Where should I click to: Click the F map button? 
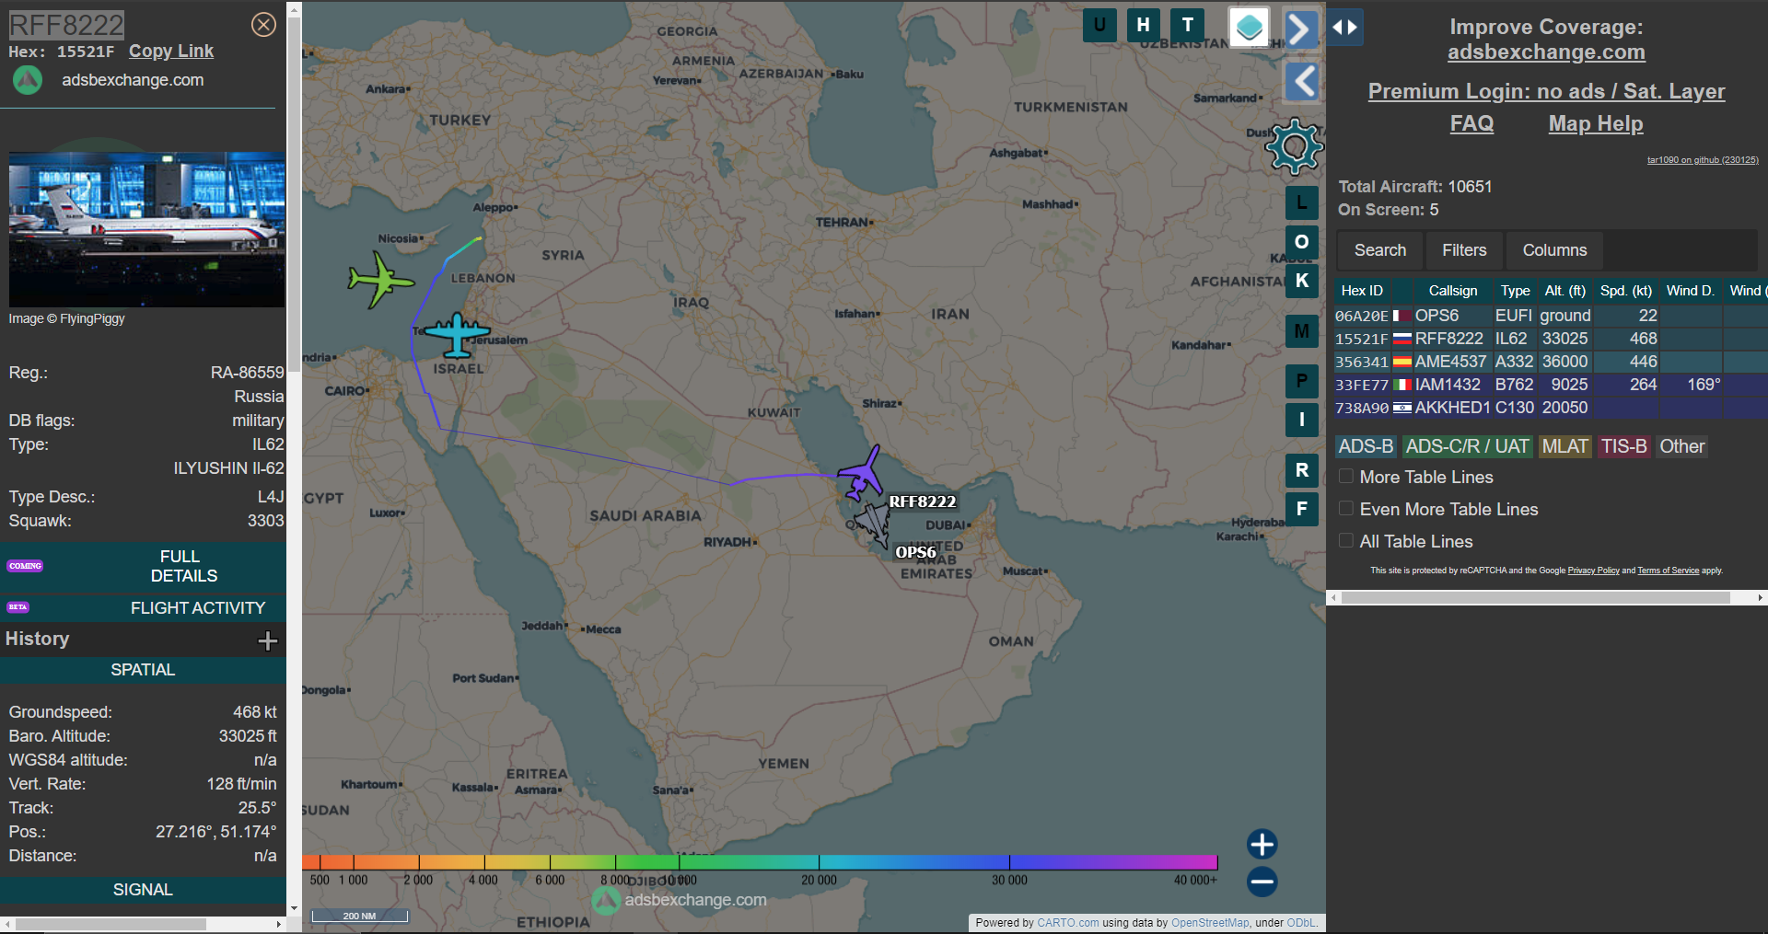(1302, 509)
